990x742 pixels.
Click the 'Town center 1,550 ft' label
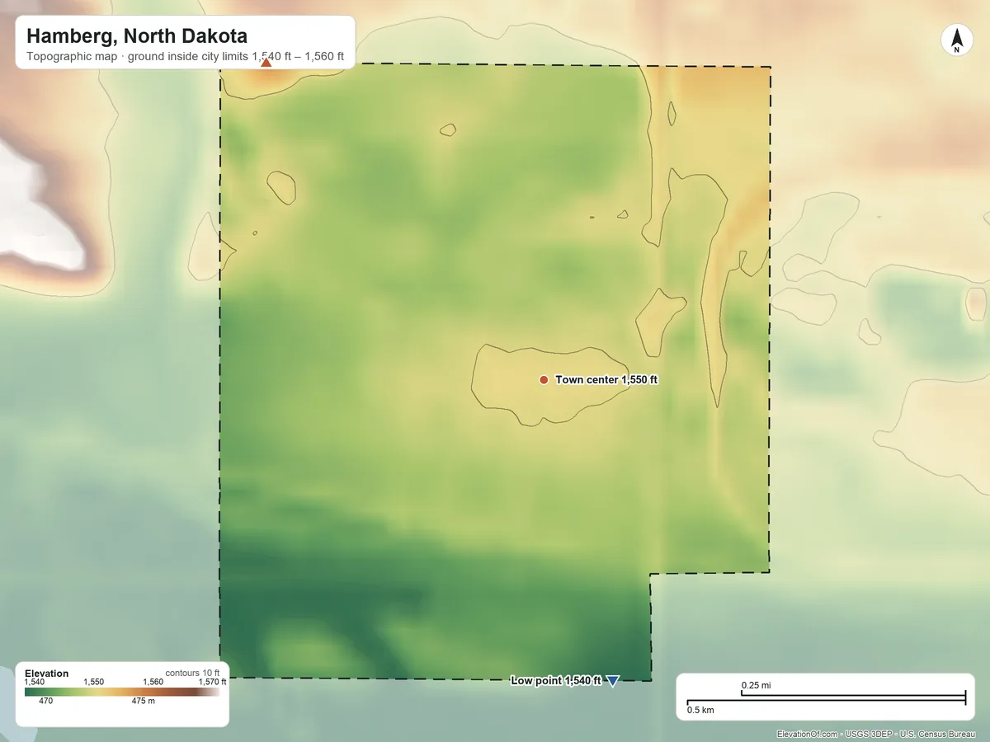[x=606, y=380]
